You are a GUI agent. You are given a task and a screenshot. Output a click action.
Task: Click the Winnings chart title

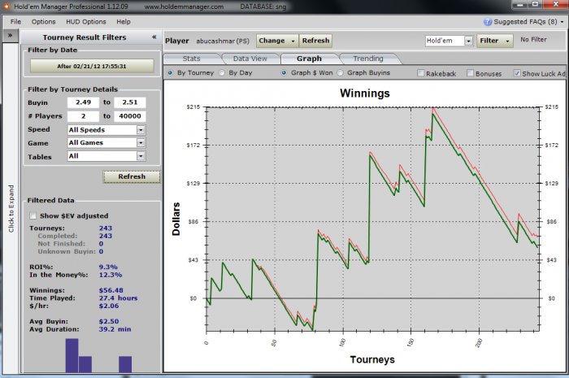[365, 93]
